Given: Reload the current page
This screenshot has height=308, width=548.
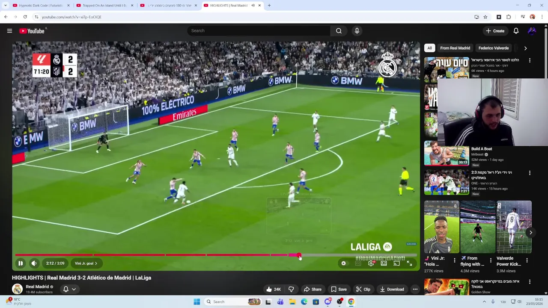Looking at the screenshot, I should tap(25, 17).
